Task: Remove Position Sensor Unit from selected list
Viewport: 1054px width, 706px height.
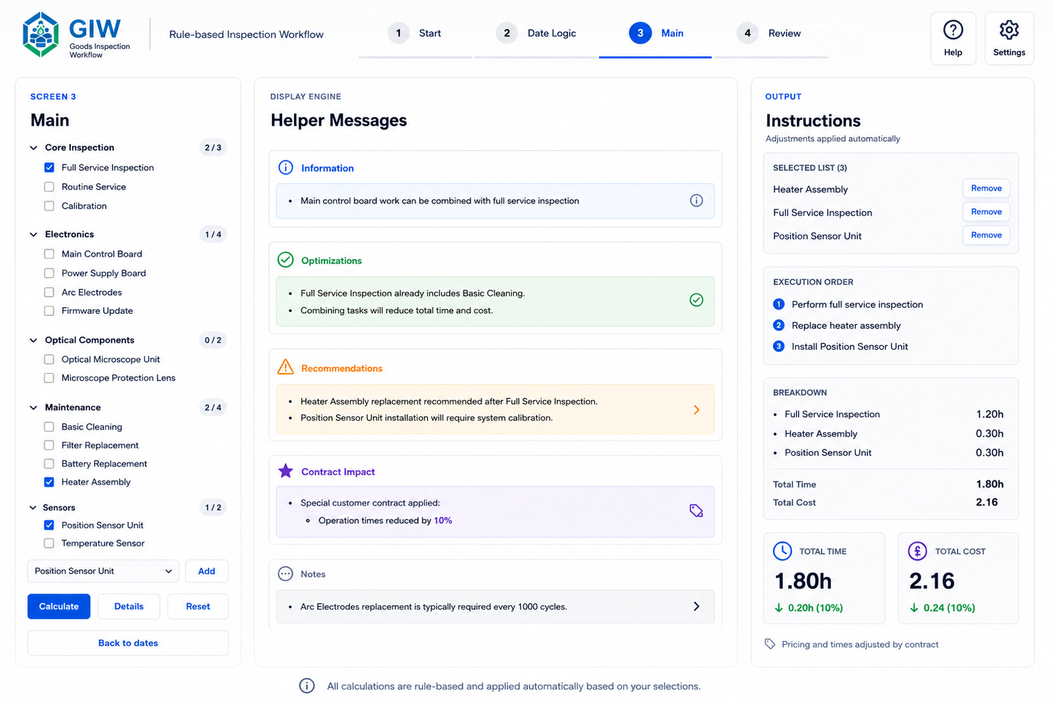Action: tap(986, 235)
